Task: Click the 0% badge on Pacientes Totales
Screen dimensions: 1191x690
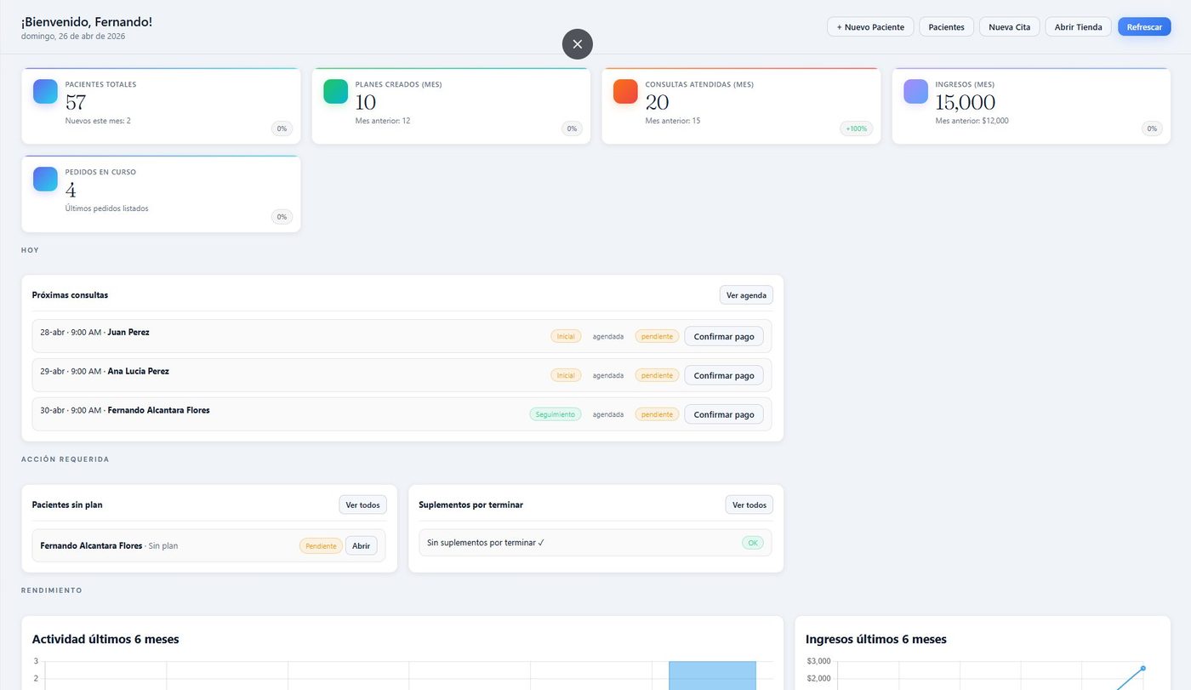Action: 282,128
